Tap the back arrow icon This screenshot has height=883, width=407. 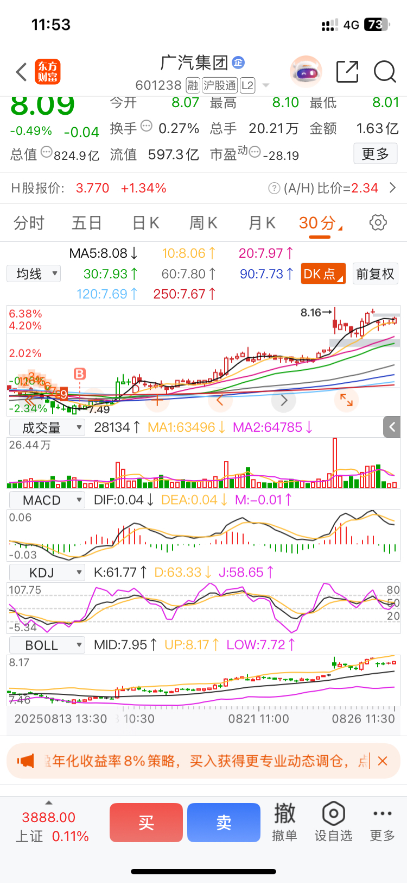click(x=21, y=72)
